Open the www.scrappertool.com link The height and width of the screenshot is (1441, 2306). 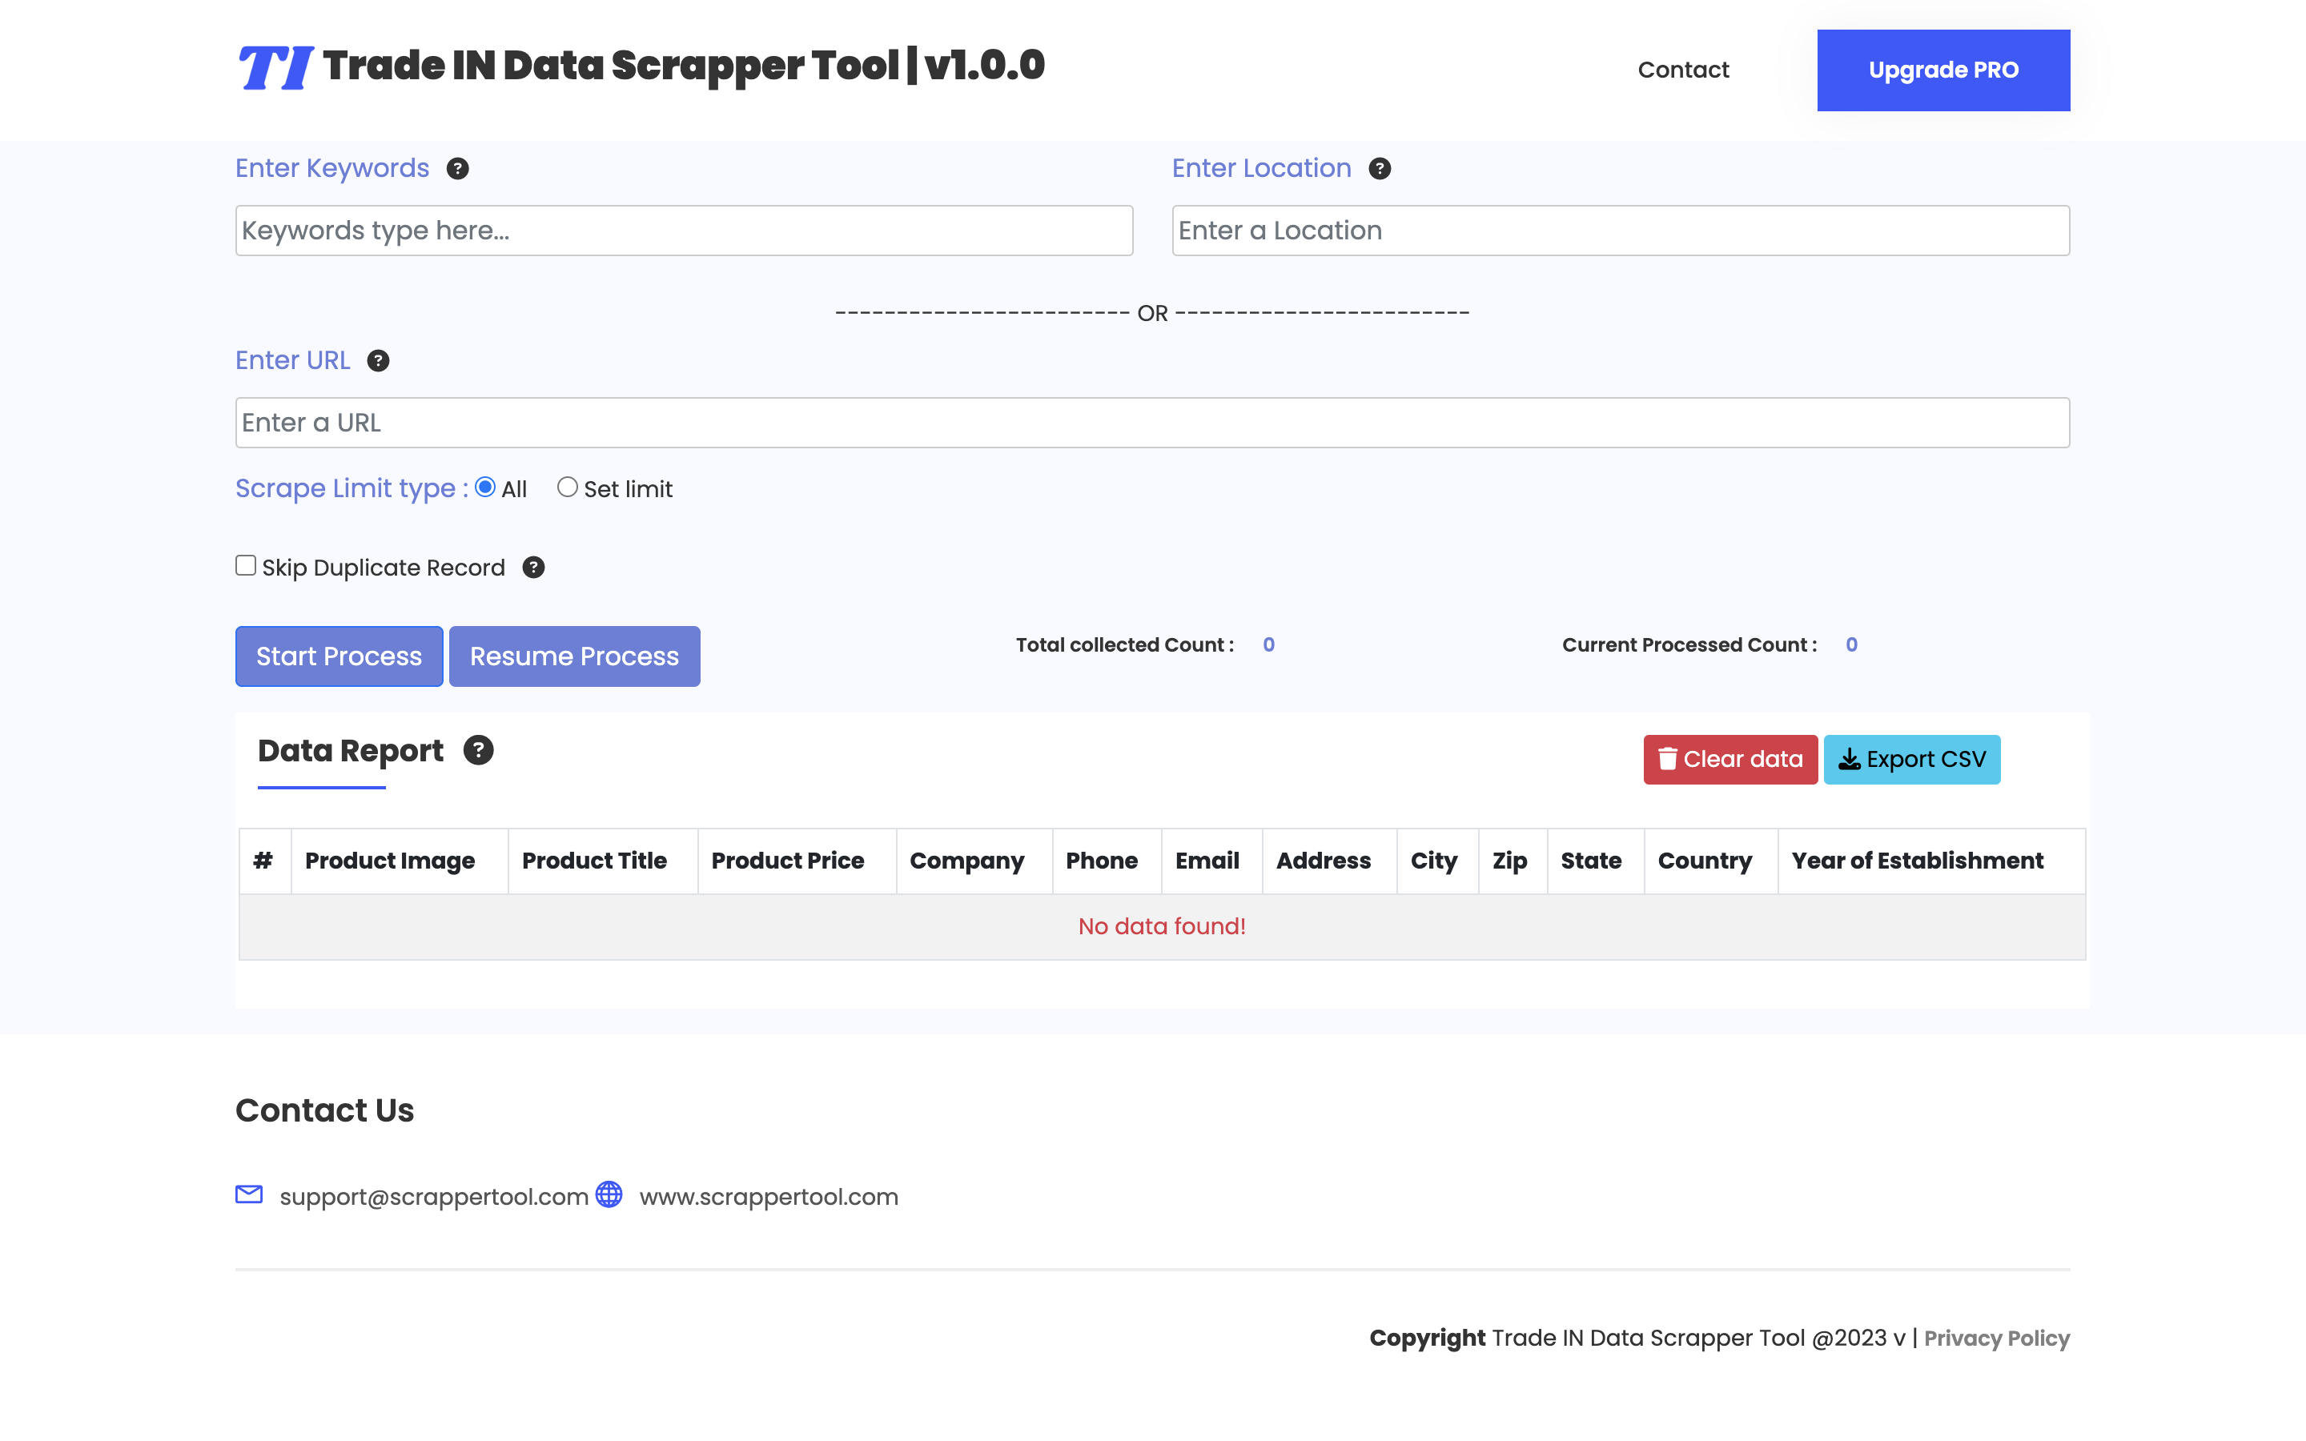pos(768,1197)
